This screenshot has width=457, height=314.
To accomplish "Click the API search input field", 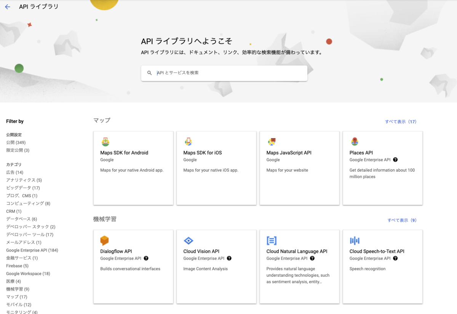I will pos(224,73).
